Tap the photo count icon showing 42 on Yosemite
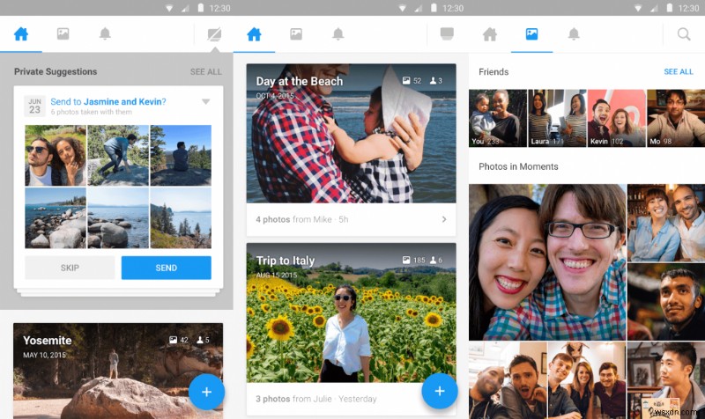Viewport: 705px width, 419px height. (x=173, y=340)
